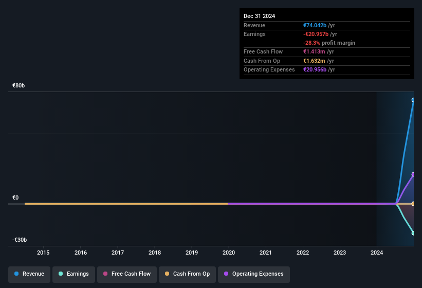Toggle the Earnings series legend button
Image resolution: width=422 pixels, height=288 pixels.
pos(74,274)
